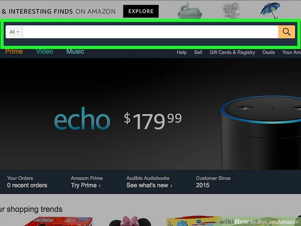Open the Sell link
Image resolution: width=301 pixels, height=226 pixels.
pos(198,52)
